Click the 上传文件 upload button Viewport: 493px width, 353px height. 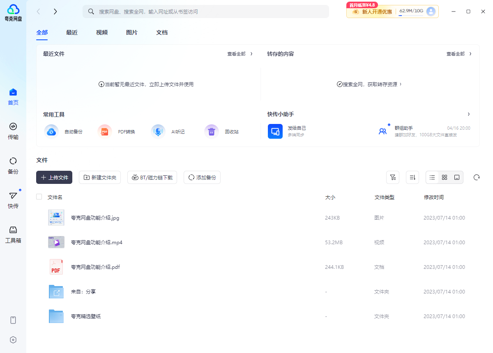point(54,177)
